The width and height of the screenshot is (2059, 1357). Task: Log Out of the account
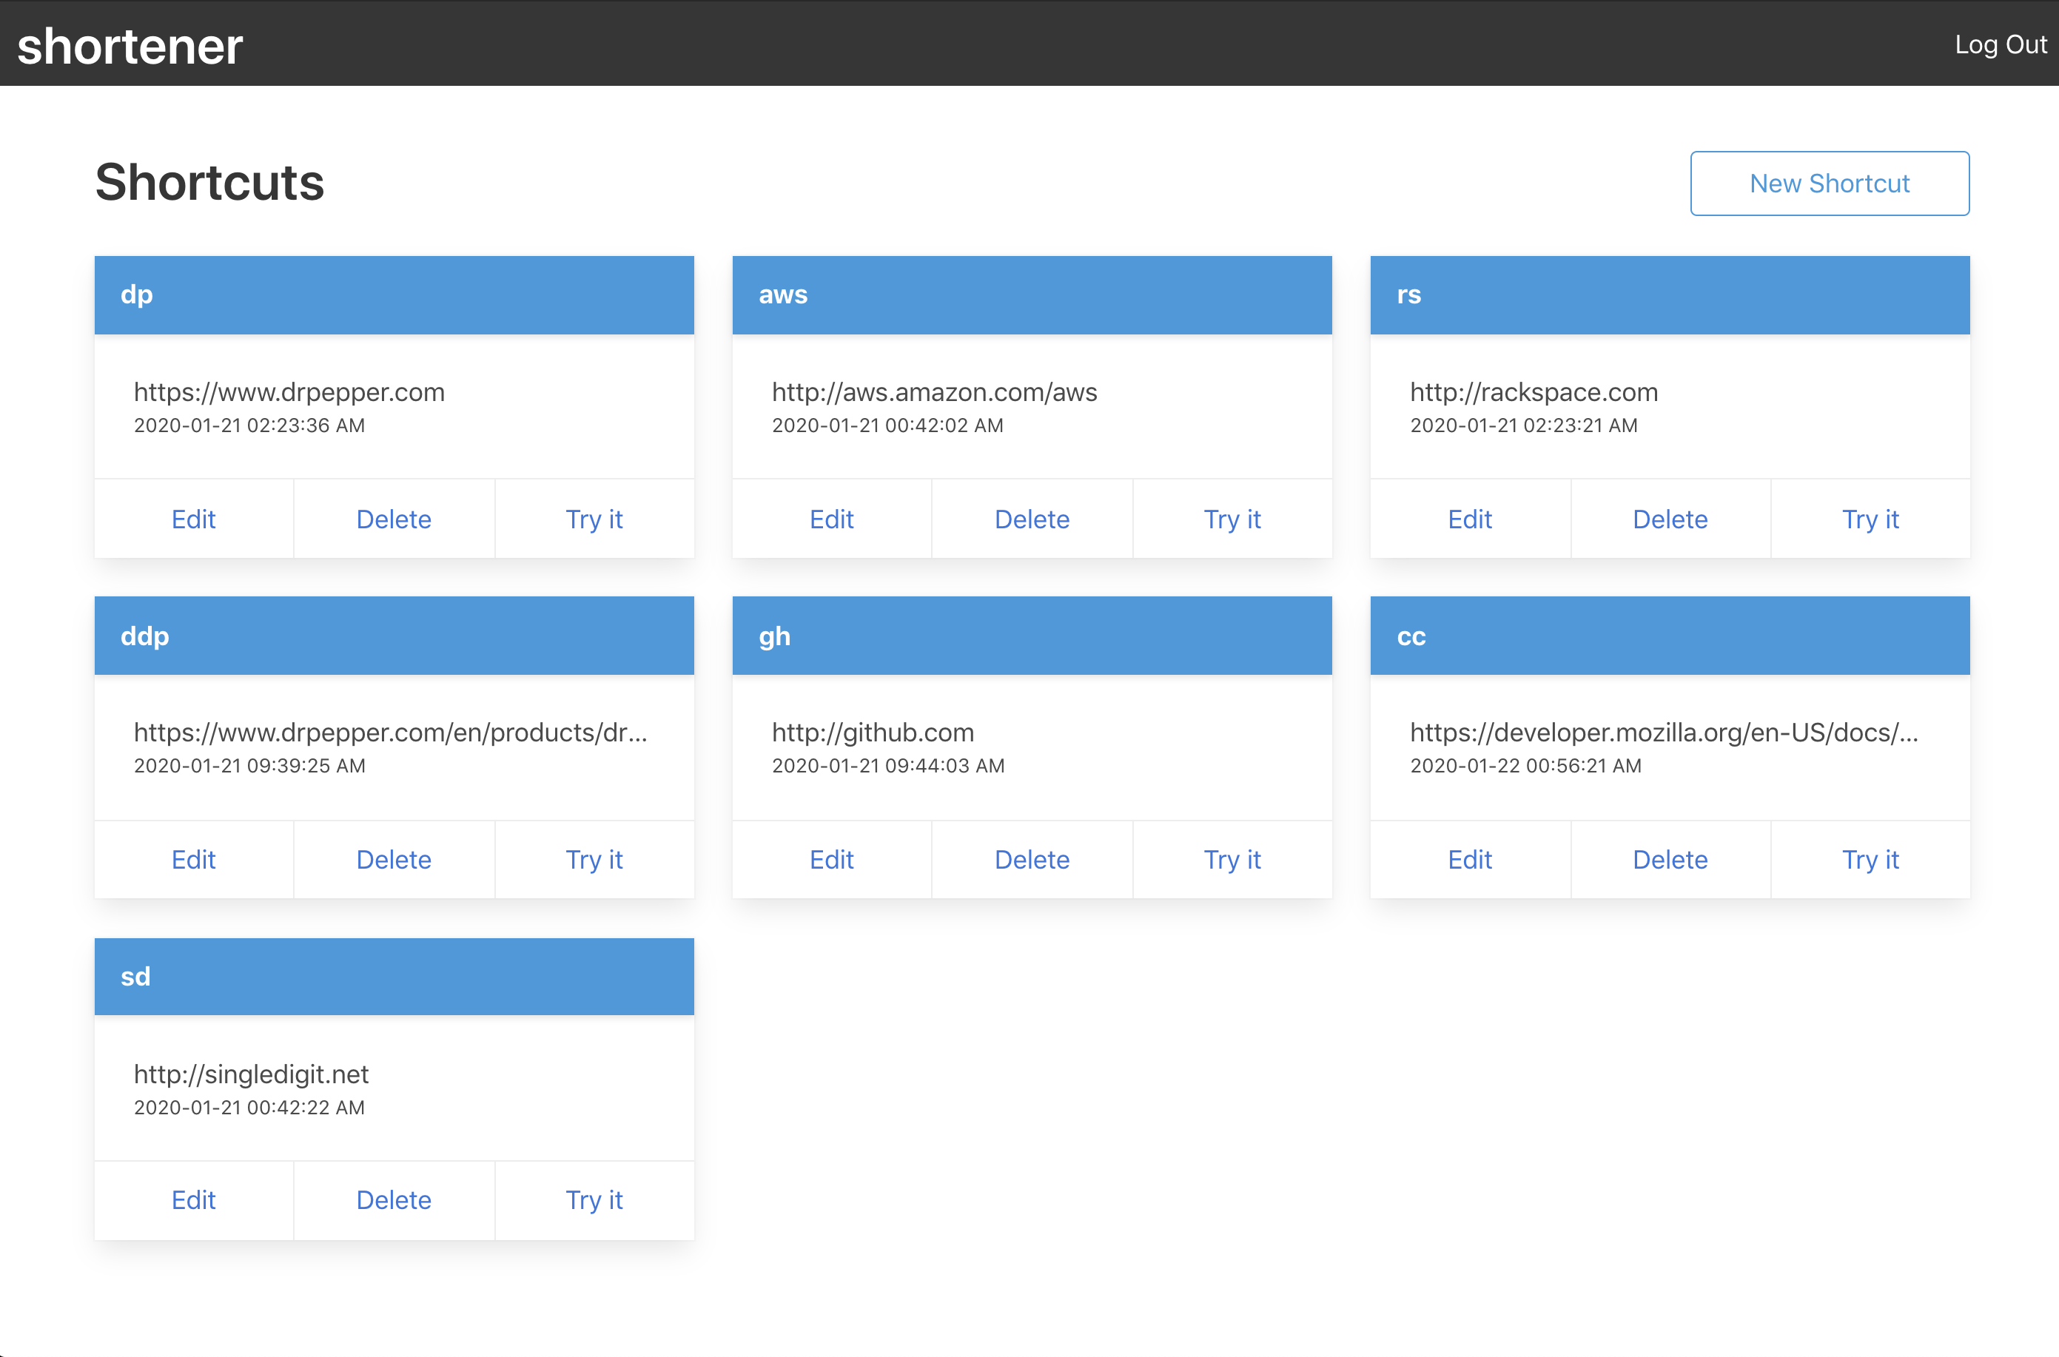tap(2000, 44)
